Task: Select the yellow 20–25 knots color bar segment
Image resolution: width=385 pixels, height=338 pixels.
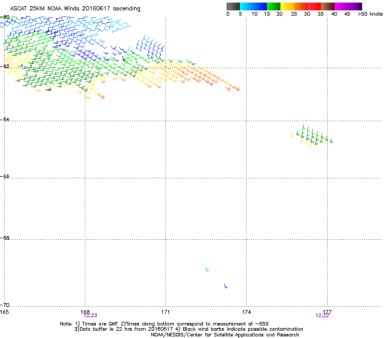Action: point(287,6)
